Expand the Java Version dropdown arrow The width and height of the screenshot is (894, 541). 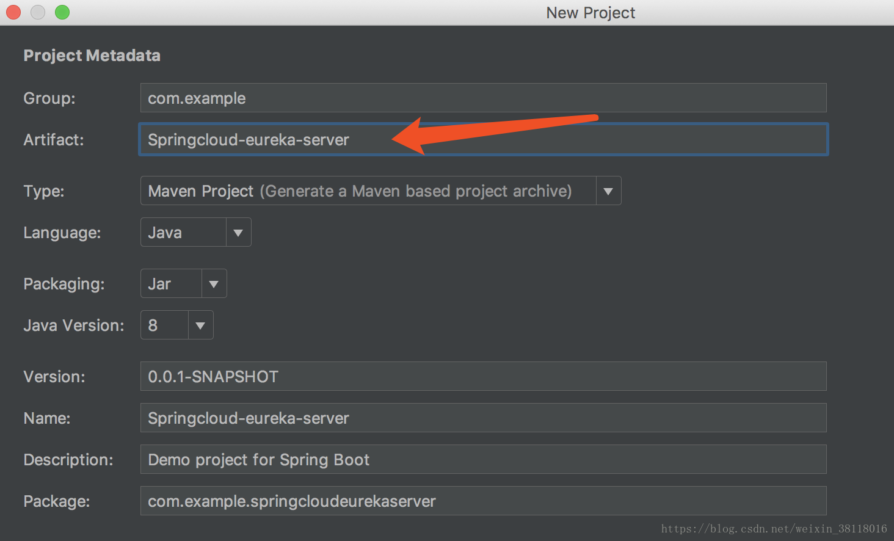click(200, 325)
